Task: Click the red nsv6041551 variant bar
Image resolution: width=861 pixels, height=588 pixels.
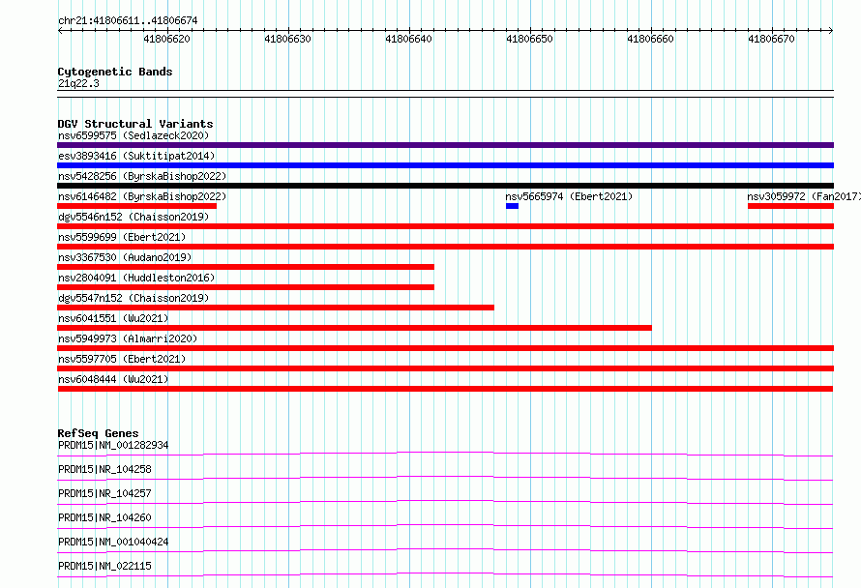Action: (355, 328)
